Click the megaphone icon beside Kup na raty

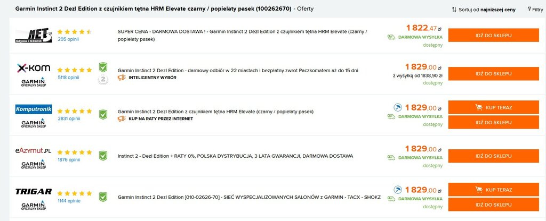(x=122, y=118)
